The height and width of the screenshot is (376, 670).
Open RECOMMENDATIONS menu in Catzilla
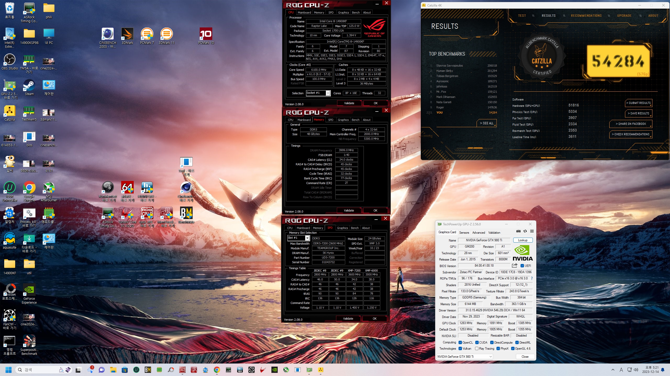586,16
